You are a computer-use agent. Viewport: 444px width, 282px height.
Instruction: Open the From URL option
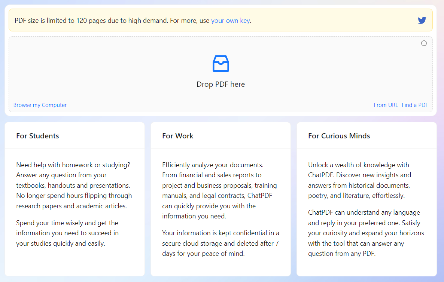coord(386,105)
